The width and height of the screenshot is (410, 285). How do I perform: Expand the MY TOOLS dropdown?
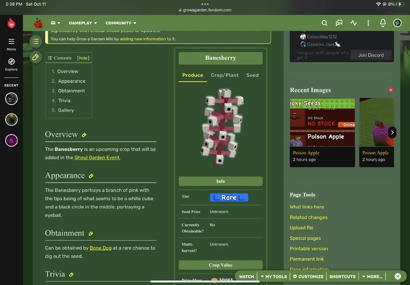pyautogui.click(x=274, y=276)
